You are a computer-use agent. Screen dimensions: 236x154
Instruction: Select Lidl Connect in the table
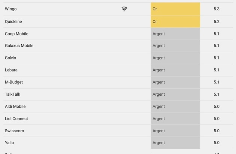[16, 118]
